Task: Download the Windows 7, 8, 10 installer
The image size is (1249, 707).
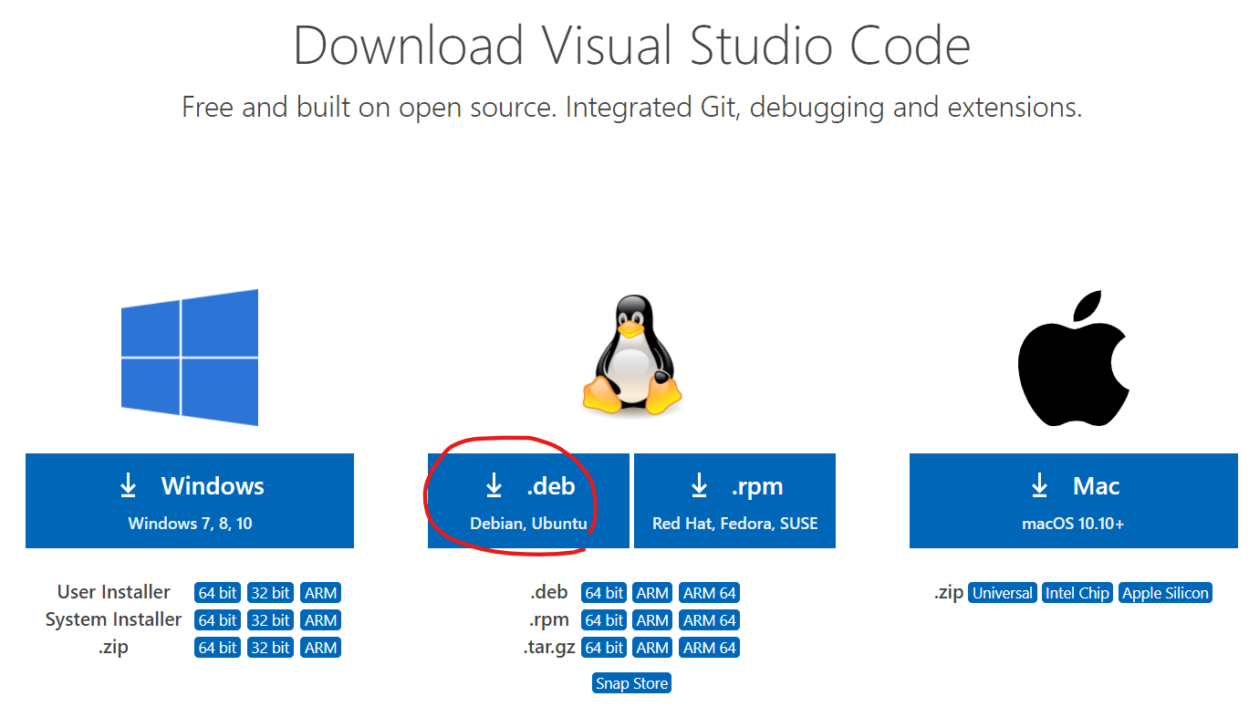Action: click(x=190, y=500)
